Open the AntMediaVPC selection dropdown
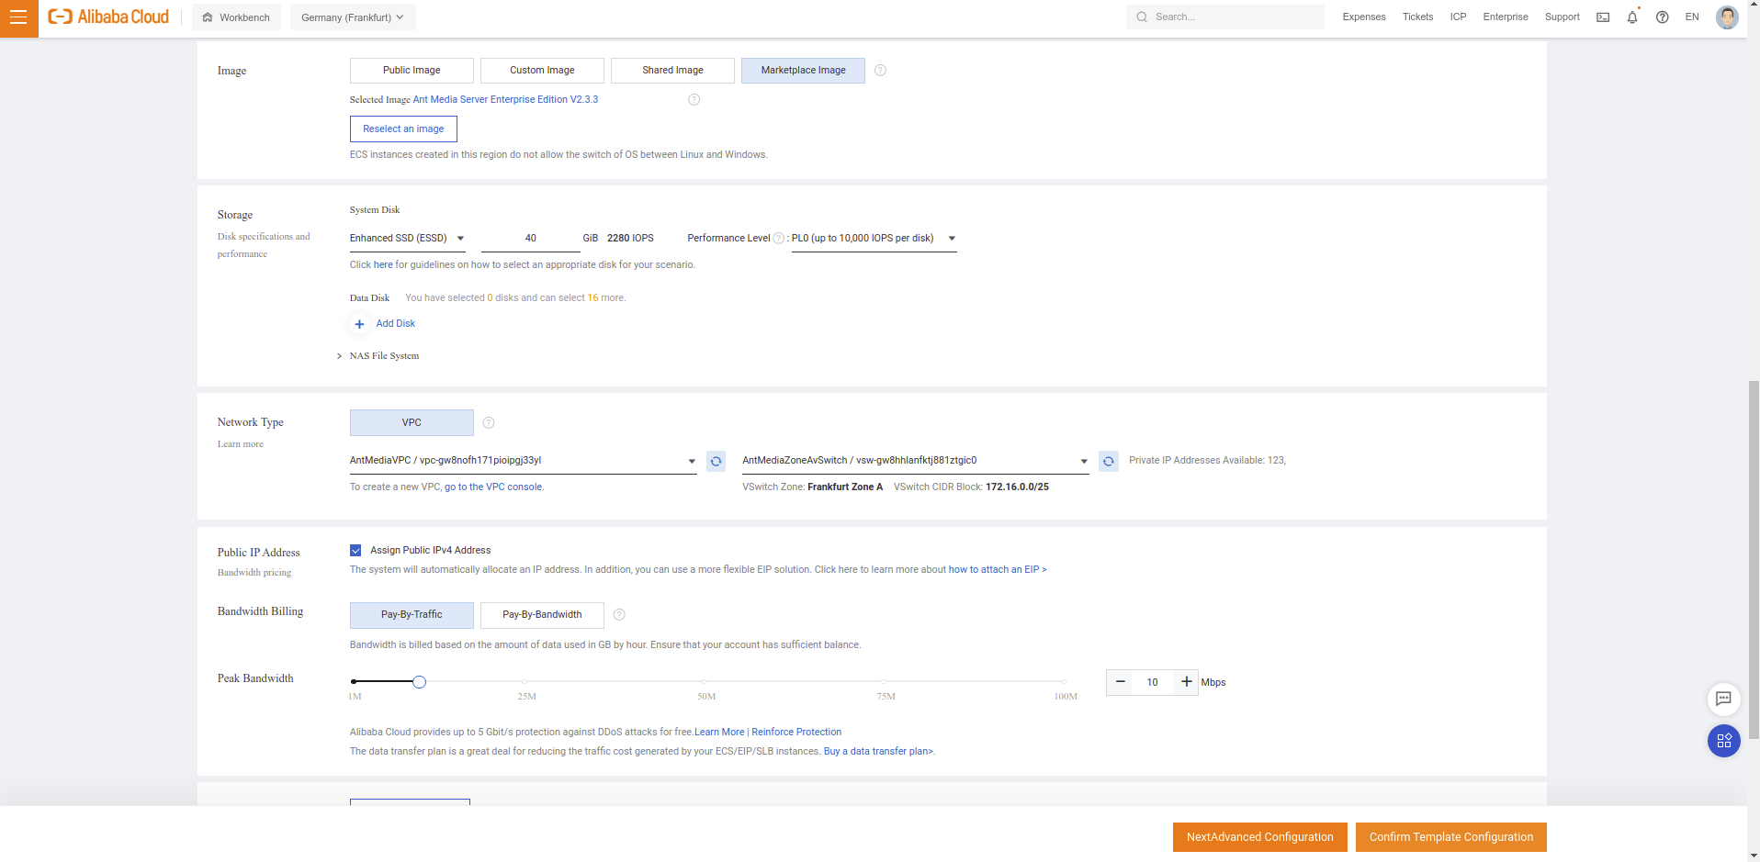Viewport: 1760px width, 862px height. (x=523, y=461)
